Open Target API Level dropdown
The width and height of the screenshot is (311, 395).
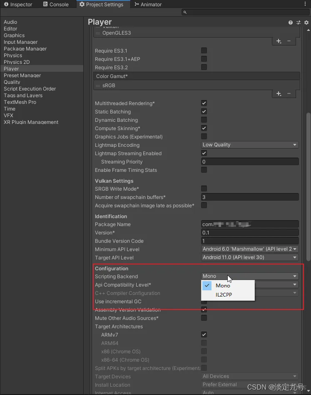point(250,257)
